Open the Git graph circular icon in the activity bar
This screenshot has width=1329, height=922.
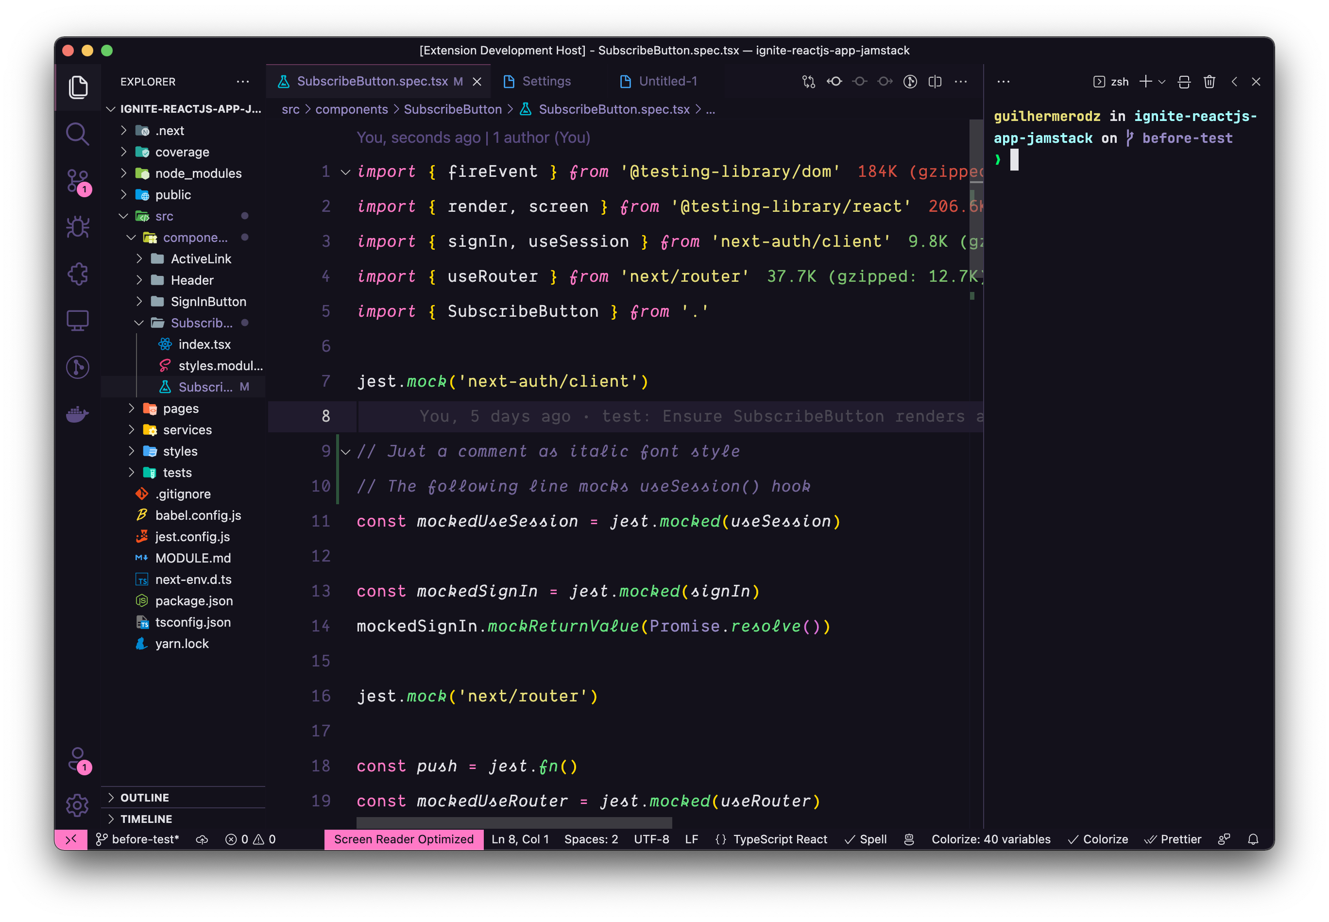click(x=77, y=367)
